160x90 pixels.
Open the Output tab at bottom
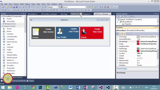click(x=30, y=81)
